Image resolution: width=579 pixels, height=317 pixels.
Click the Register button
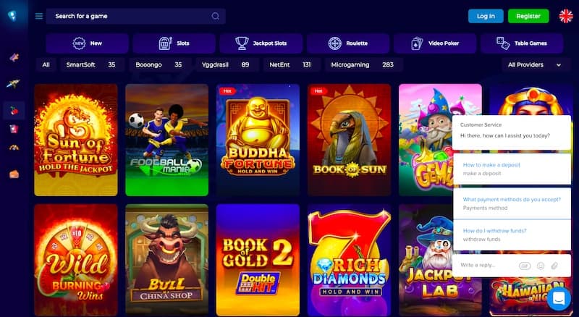pyautogui.click(x=528, y=16)
